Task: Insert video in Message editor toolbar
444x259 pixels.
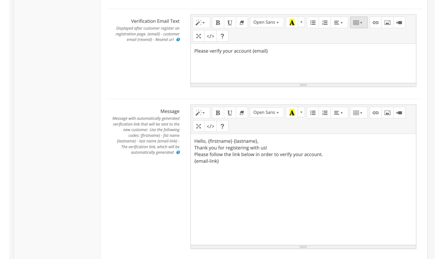Action: pyautogui.click(x=399, y=113)
